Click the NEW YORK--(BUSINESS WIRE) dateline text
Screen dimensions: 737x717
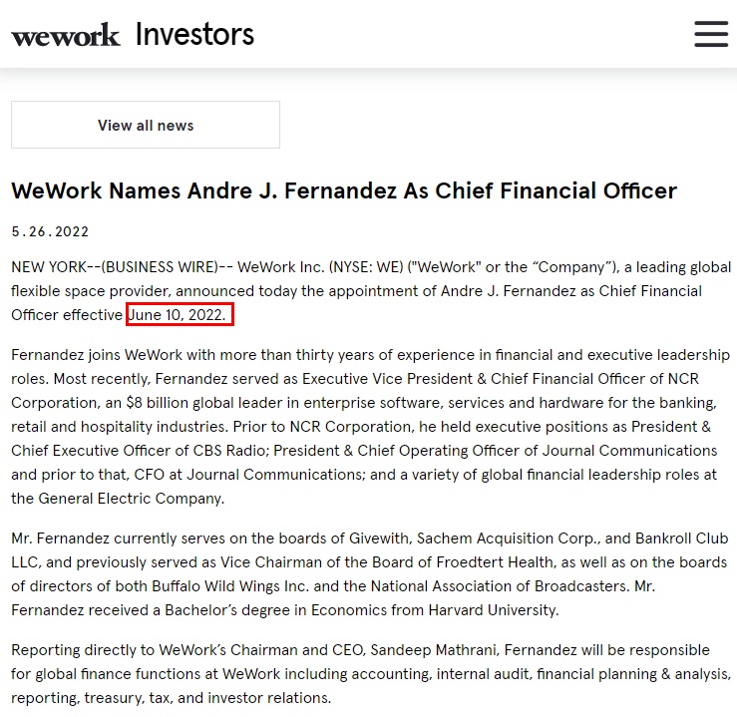pyautogui.click(x=115, y=267)
